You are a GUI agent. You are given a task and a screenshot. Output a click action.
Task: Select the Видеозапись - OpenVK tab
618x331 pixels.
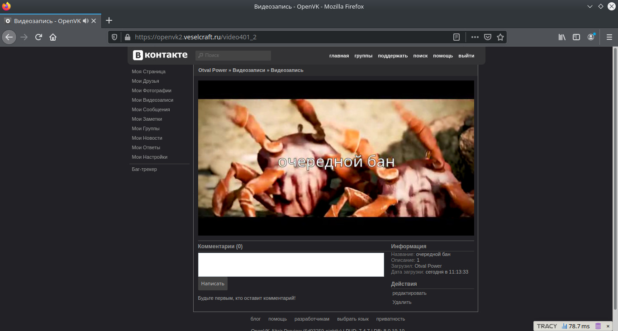(50, 21)
